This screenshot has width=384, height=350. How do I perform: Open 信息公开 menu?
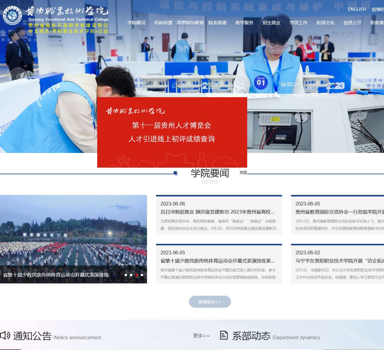(x=352, y=23)
